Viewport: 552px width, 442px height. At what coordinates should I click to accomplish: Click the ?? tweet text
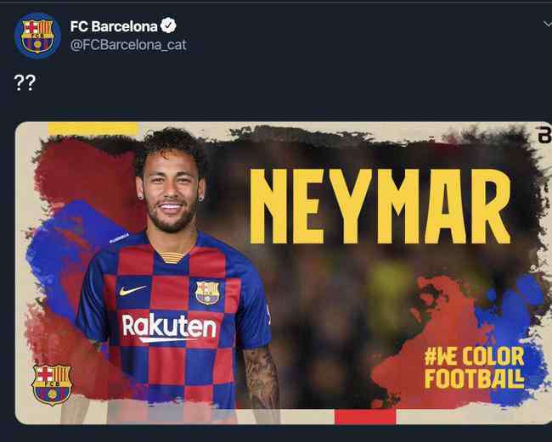point(25,82)
